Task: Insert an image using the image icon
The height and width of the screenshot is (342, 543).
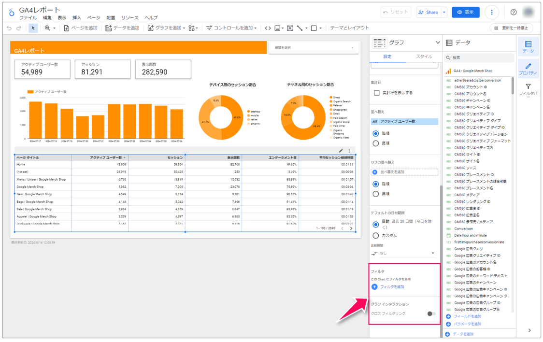Action: tap(278, 28)
